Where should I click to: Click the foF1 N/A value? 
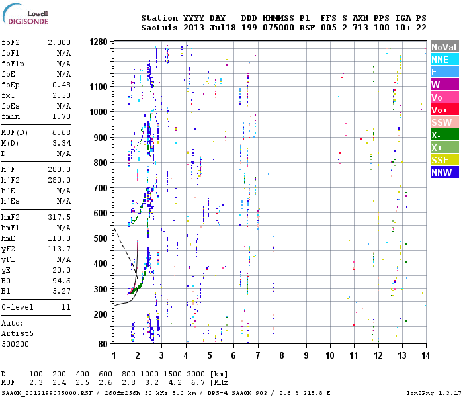63,53
